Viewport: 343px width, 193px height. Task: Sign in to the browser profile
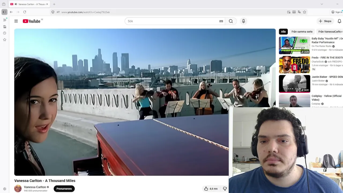click(x=337, y=12)
